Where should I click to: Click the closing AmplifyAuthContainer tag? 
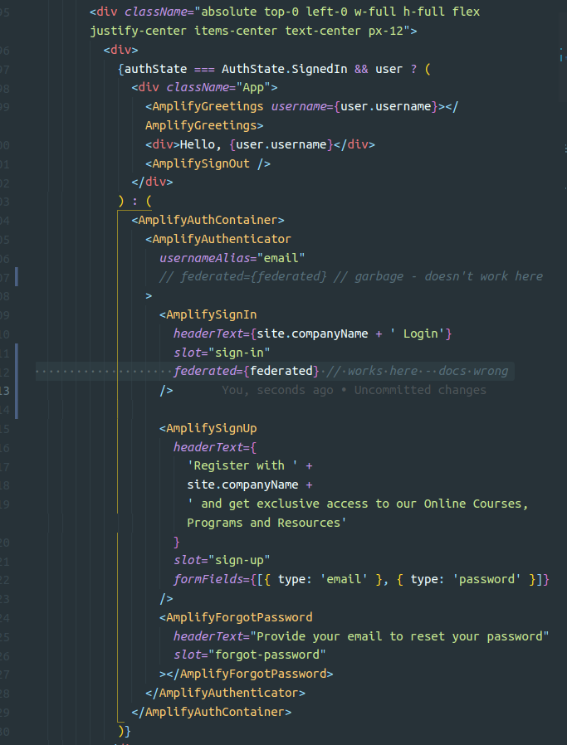click(x=212, y=712)
